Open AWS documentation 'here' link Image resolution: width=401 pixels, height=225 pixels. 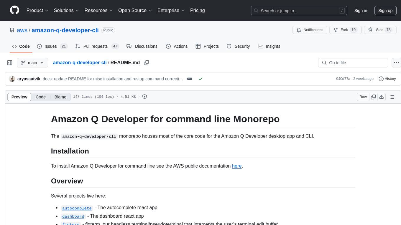[237, 166]
